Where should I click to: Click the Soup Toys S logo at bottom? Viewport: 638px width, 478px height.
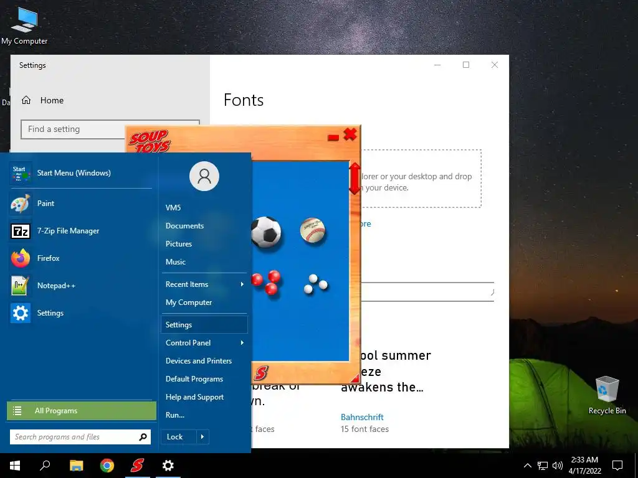click(261, 373)
